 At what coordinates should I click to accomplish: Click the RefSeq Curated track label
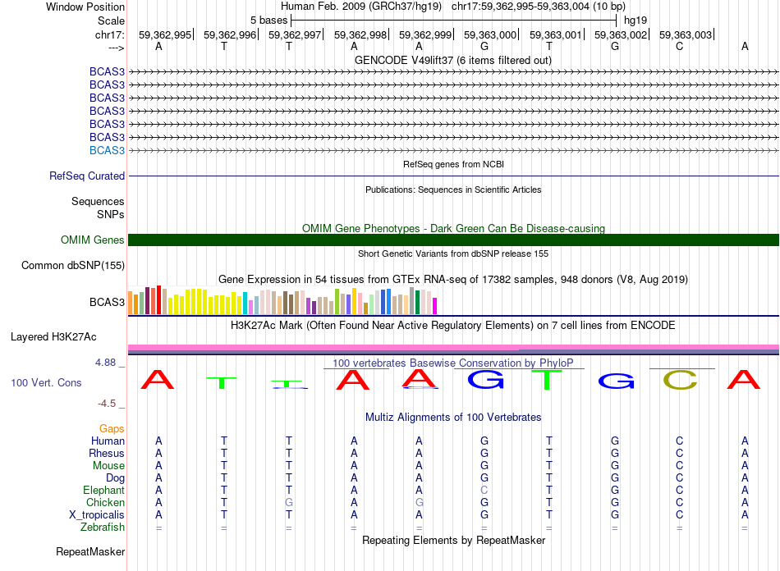[87, 176]
